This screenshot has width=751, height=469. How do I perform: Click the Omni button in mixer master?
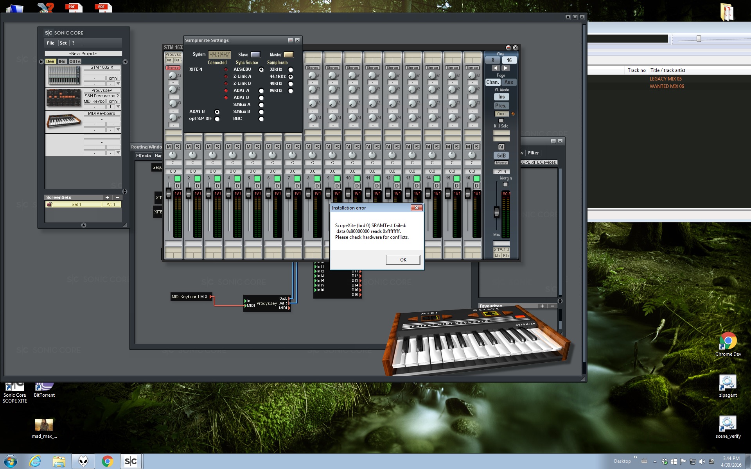pyautogui.click(x=501, y=114)
